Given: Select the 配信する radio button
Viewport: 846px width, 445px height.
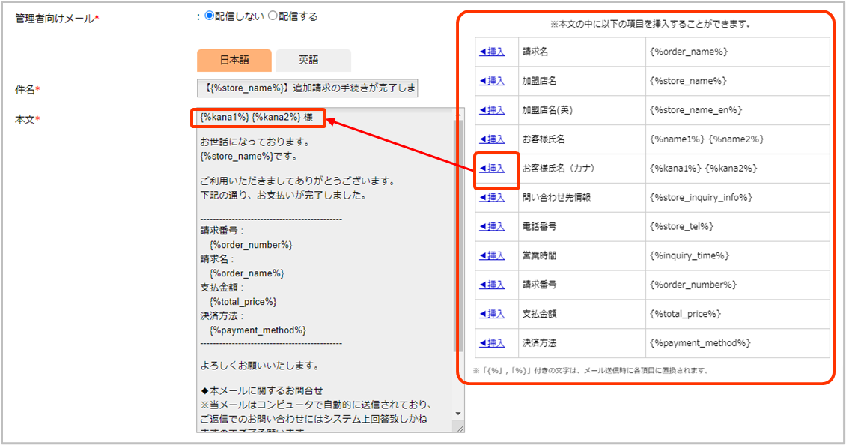Looking at the screenshot, I should (273, 16).
